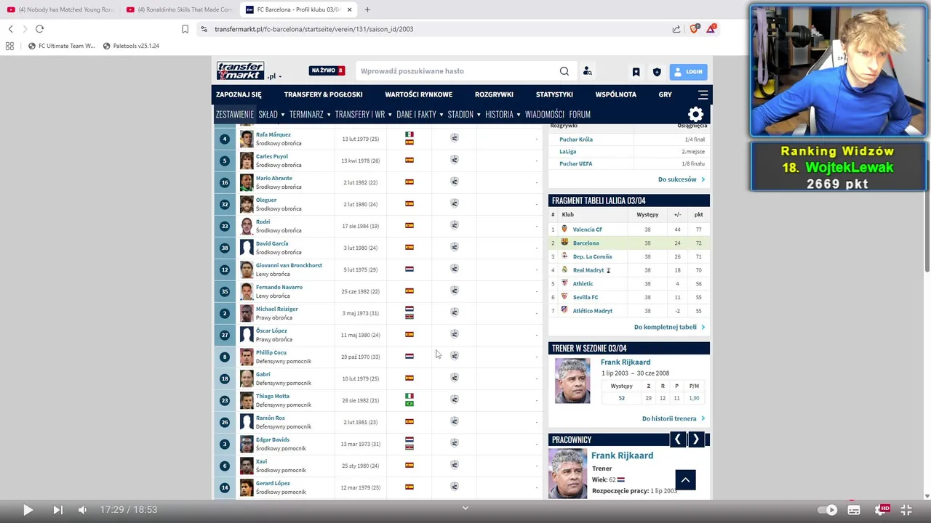This screenshot has height=523, width=931.
Task: Play the video
Action: tap(28, 510)
